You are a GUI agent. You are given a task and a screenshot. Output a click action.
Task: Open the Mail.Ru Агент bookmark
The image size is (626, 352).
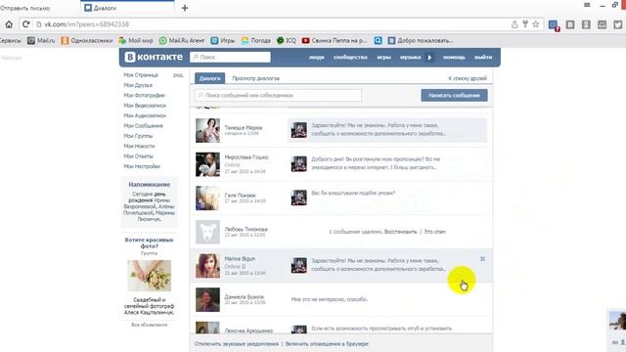click(x=182, y=40)
